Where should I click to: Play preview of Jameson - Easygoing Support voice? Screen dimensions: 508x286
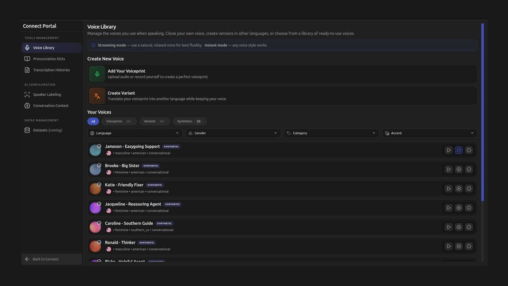[449, 150]
